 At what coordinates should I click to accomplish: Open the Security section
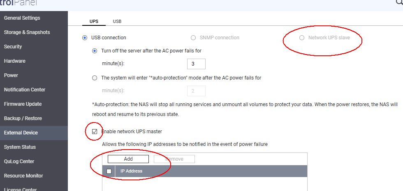click(x=13, y=47)
